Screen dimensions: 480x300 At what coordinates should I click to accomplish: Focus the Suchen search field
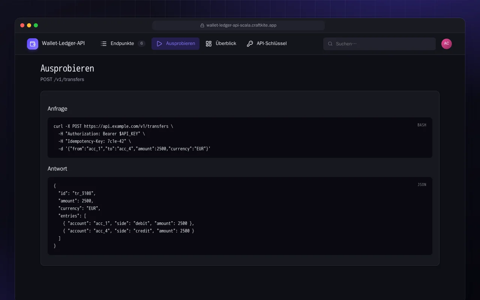(379, 44)
